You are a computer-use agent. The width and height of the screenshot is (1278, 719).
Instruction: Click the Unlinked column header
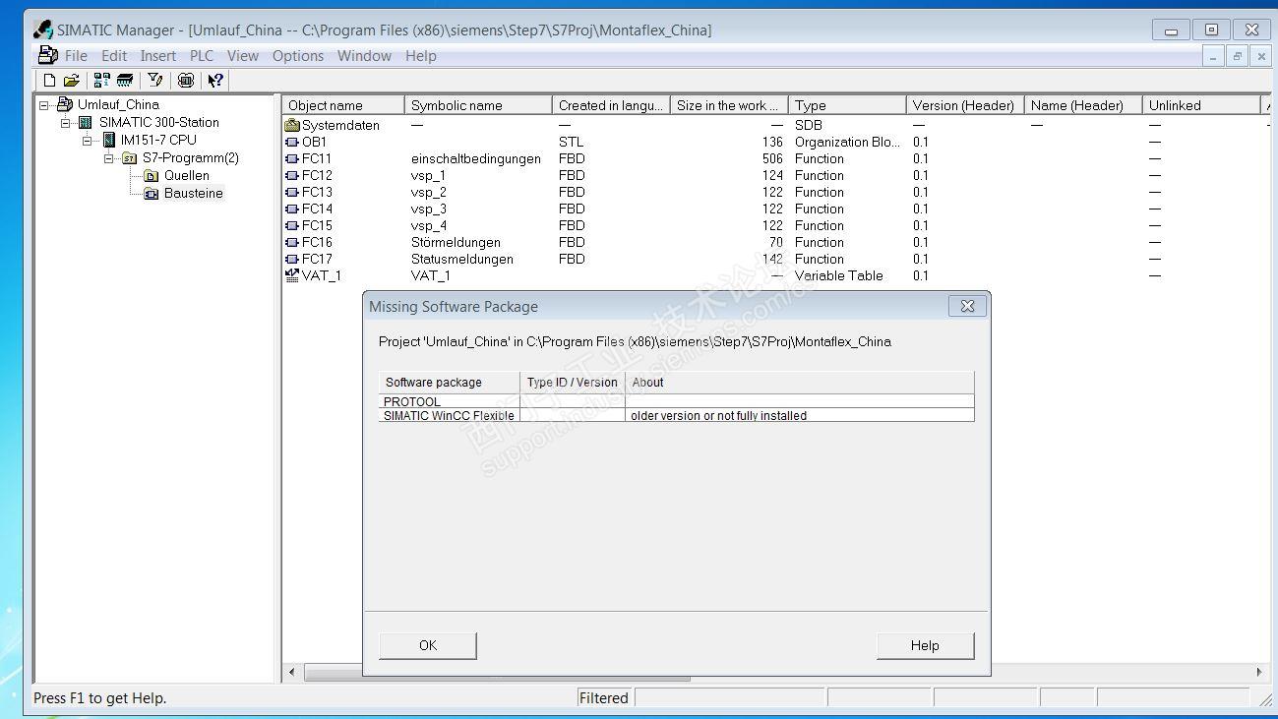[x=1201, y=105]
